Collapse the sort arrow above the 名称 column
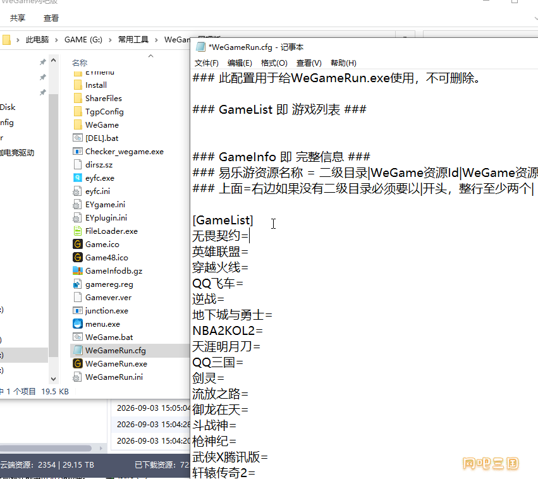538x479 pixels. 150,56
